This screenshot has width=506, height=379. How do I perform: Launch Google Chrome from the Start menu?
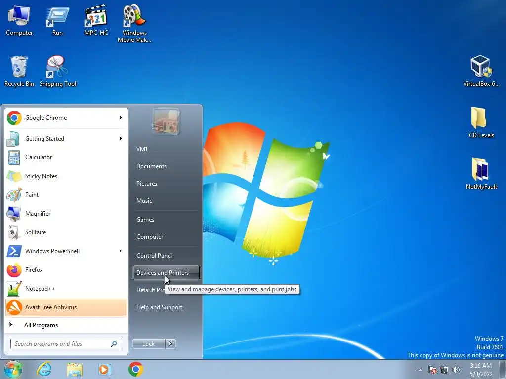point(66,118)
